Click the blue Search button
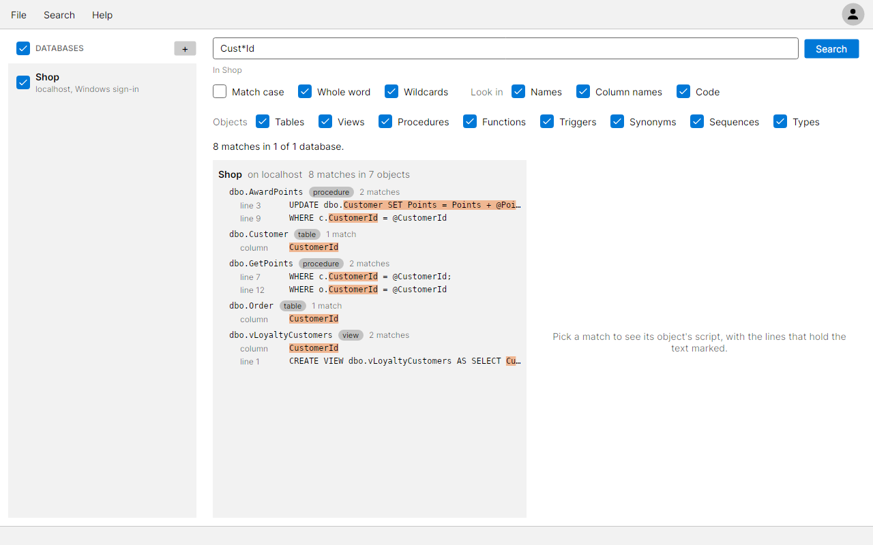 click(831, 48)
